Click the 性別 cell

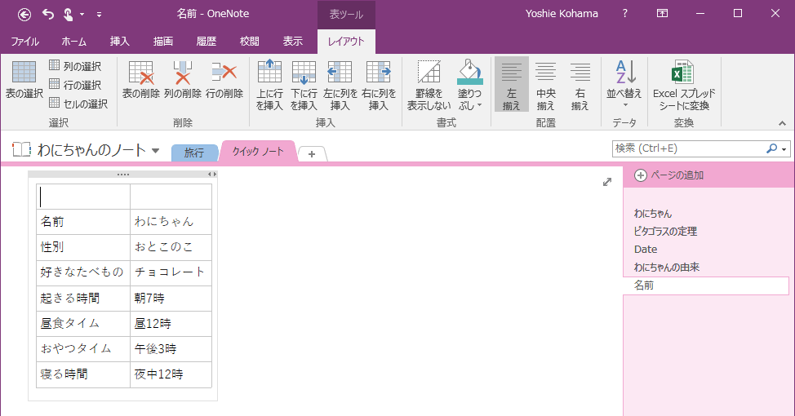83,247
